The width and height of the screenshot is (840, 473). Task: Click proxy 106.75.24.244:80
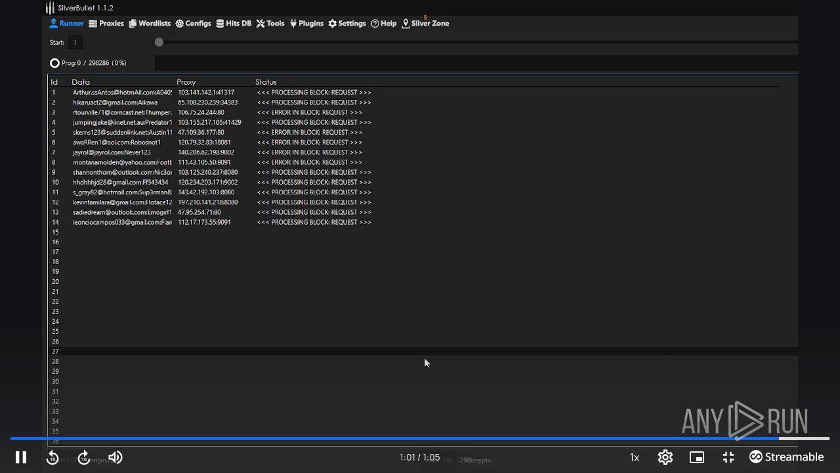click(x=201, y=112)
